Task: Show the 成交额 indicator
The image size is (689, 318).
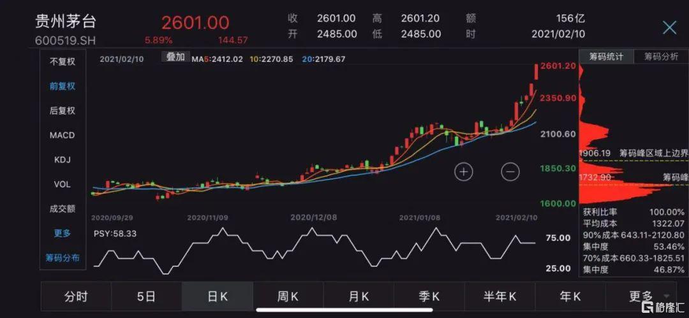Action: (63, 208)
